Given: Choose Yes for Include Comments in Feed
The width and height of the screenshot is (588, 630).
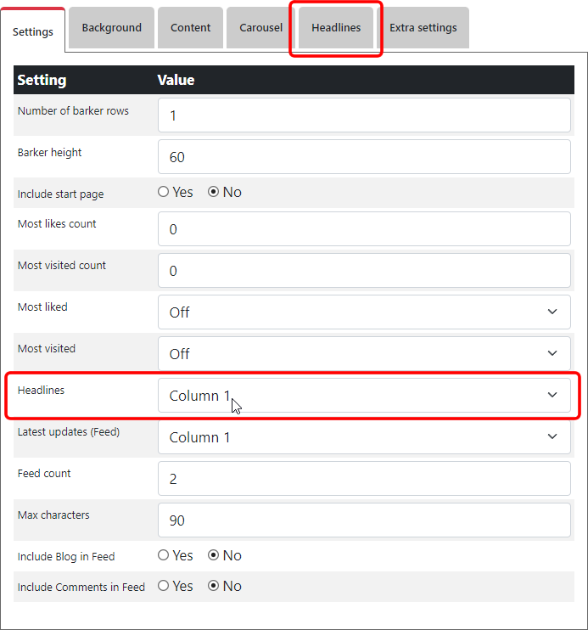Looking at the screenshot, I should coord(164,587).
